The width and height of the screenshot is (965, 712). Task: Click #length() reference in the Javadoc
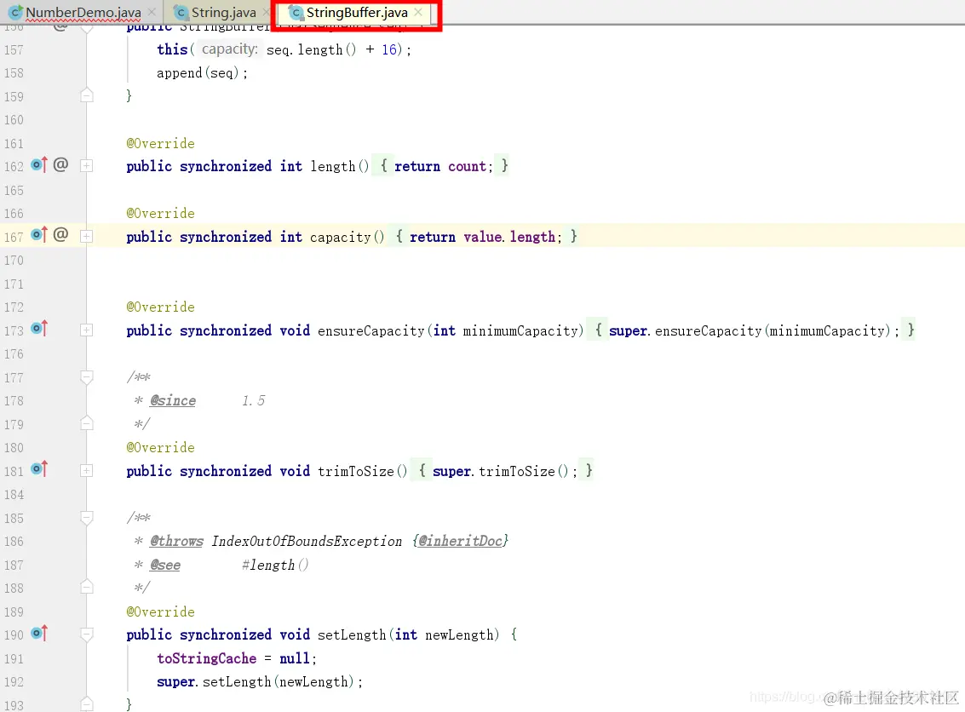[275, 565]
